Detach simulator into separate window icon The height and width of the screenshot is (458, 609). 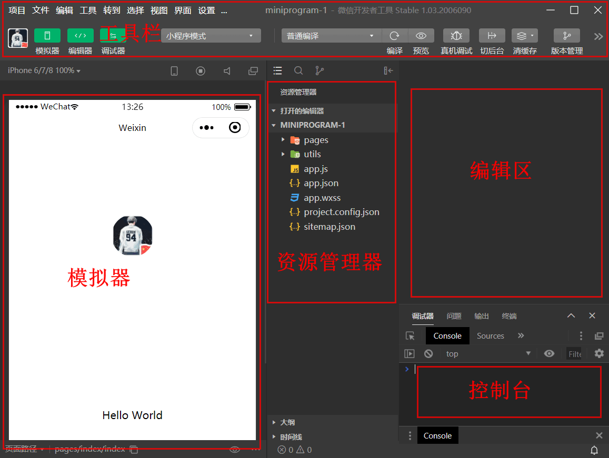(253, 70)
